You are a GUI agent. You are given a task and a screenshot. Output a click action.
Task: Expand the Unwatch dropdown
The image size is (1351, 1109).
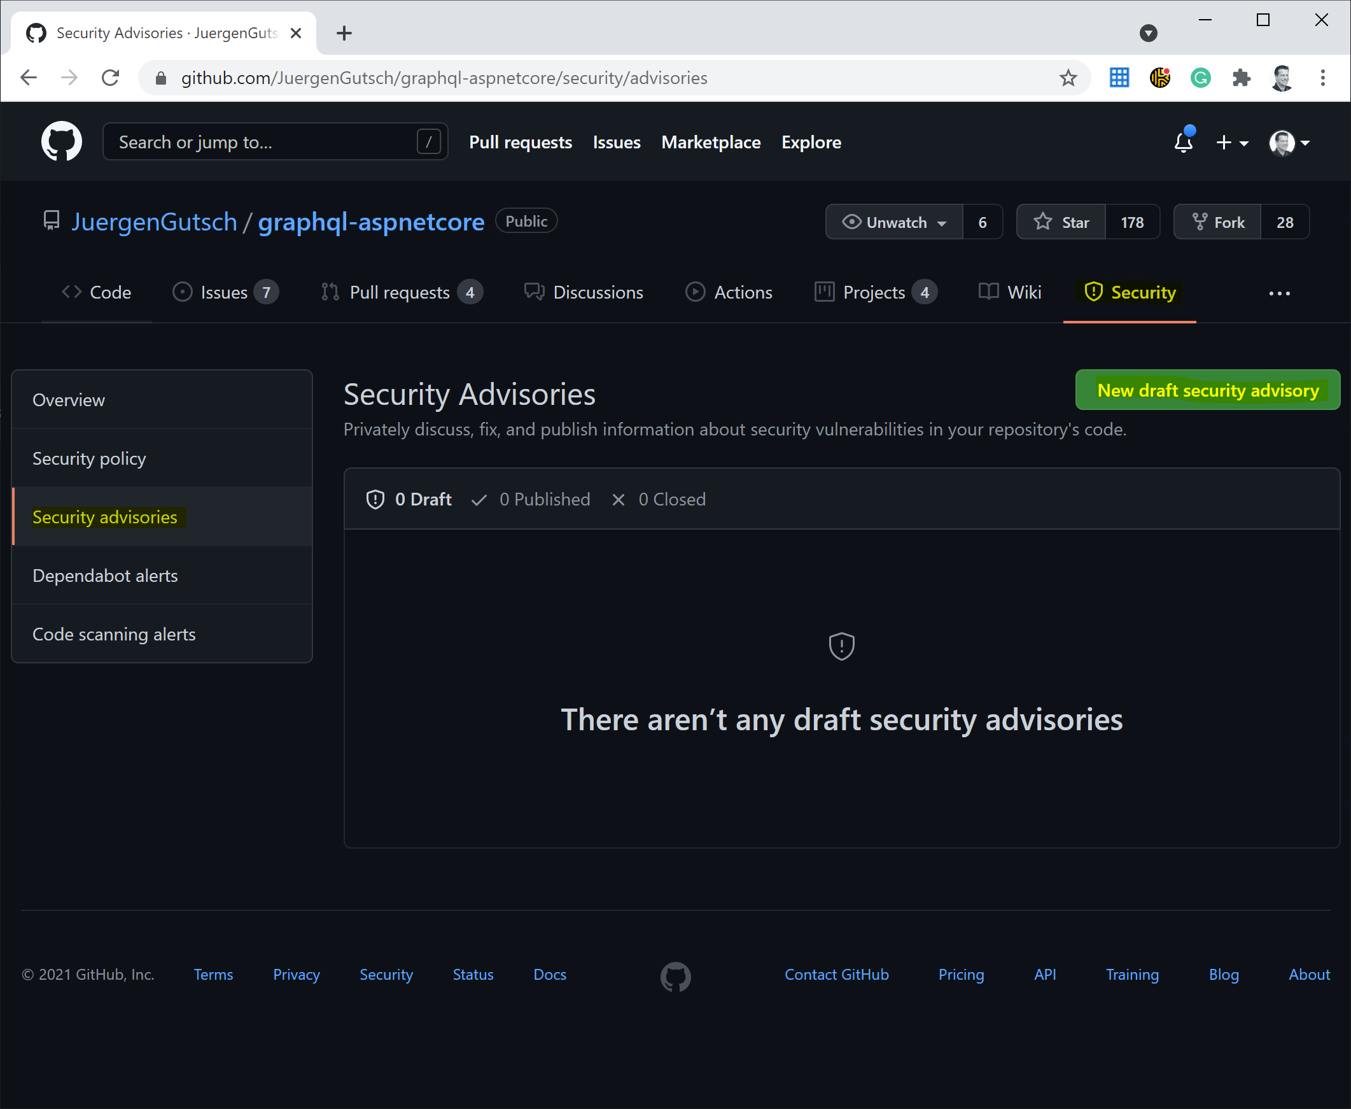pos(895,222)
